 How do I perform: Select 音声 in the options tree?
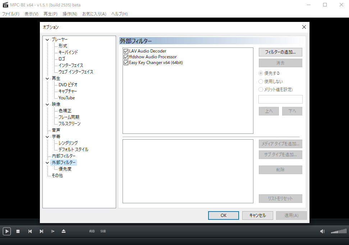[56, 130]
